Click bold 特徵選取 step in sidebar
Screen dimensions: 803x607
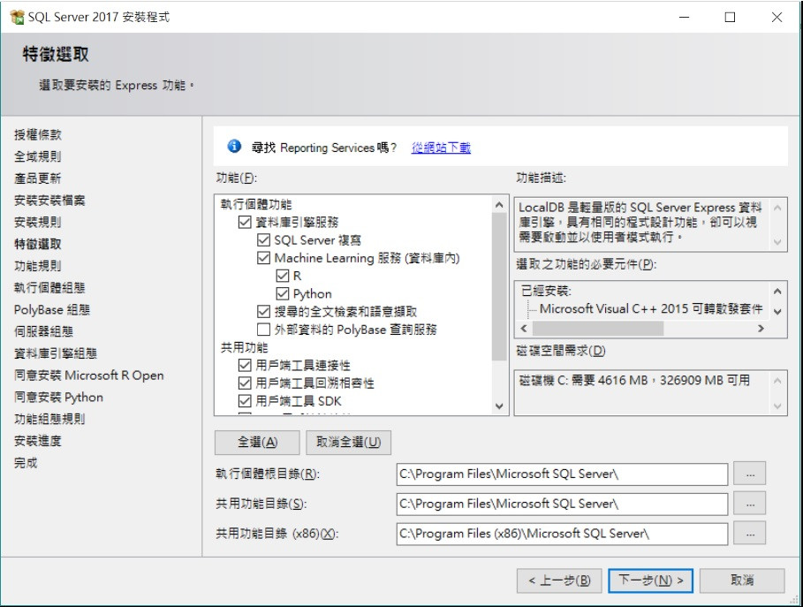[x=38, y=244]
